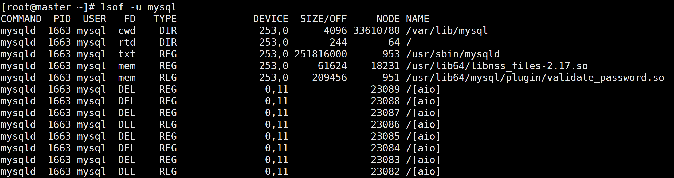
Task: Click the COMMAND column header
Action: [21, 19]
